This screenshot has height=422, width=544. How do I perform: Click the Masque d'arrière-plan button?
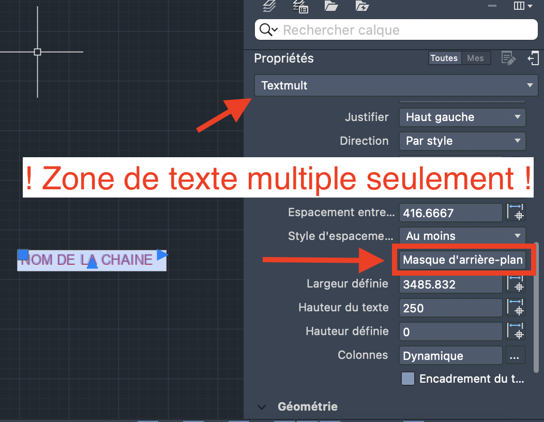[x=462, y=260]
